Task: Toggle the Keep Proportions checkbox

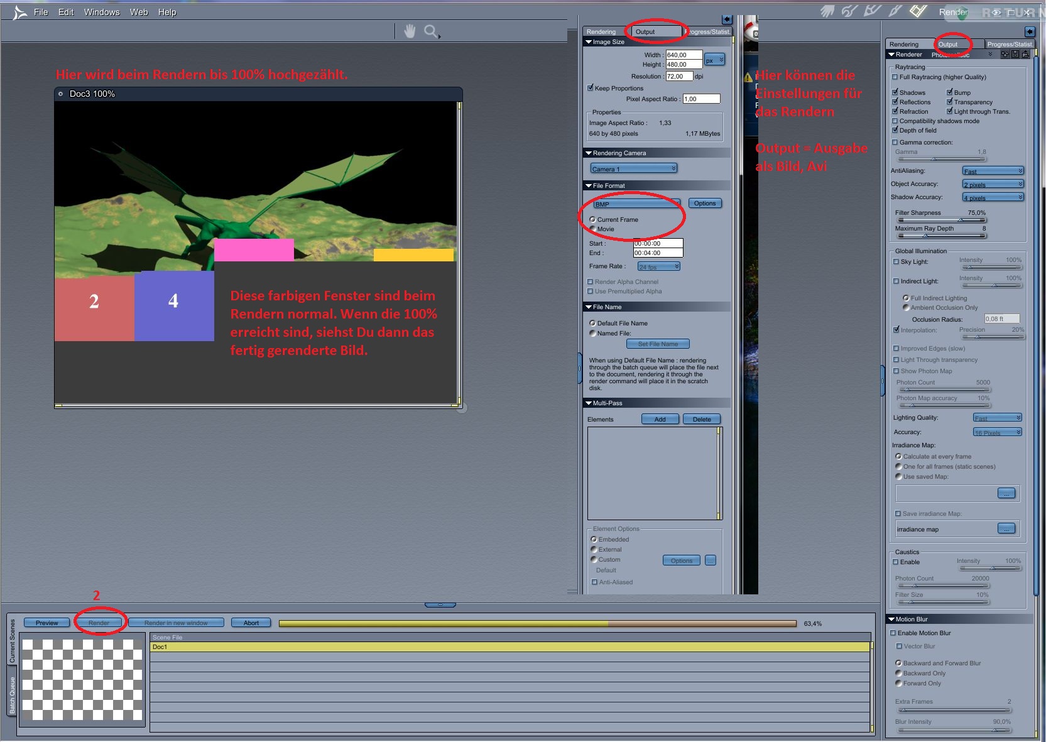Action: (591, 88)
